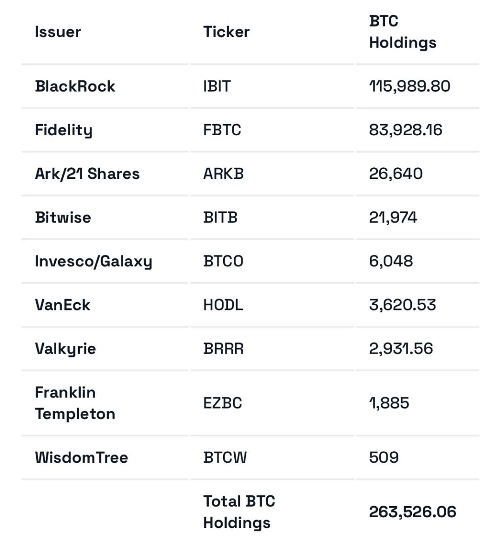Select the 115,989.80 holdings value
Image resolution: width=502 pixels, height=540 pixels.
coord(410,86)
